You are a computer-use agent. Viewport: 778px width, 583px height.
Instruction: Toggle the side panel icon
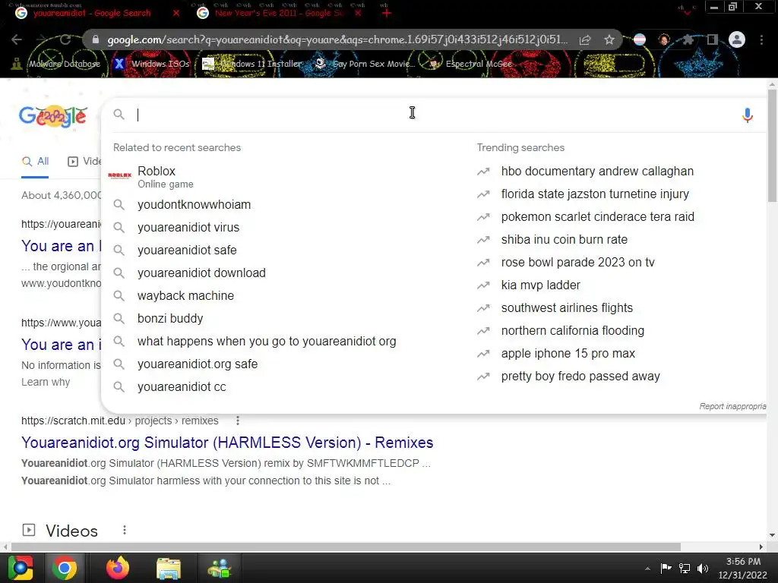713,39
